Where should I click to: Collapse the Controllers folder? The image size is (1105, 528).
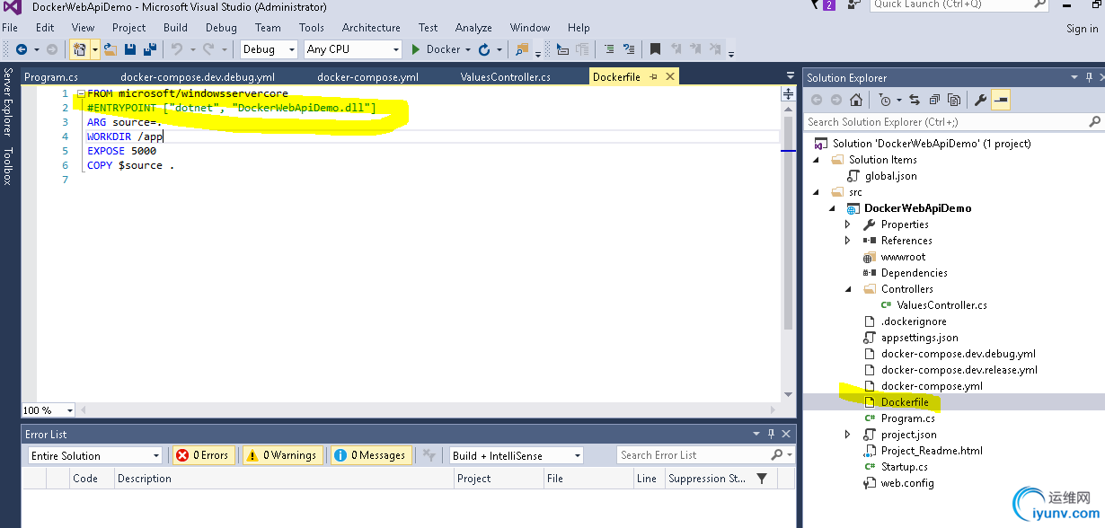tap(847, 289)
